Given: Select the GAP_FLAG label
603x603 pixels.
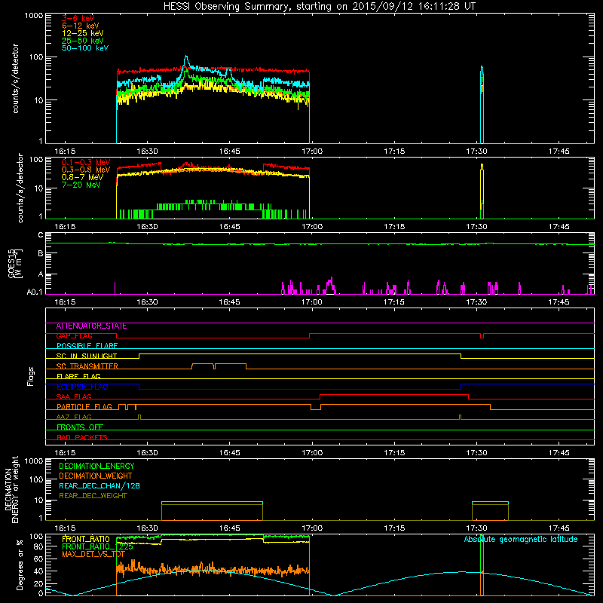Looking at the screenshot, I should [x=74, y=336].
